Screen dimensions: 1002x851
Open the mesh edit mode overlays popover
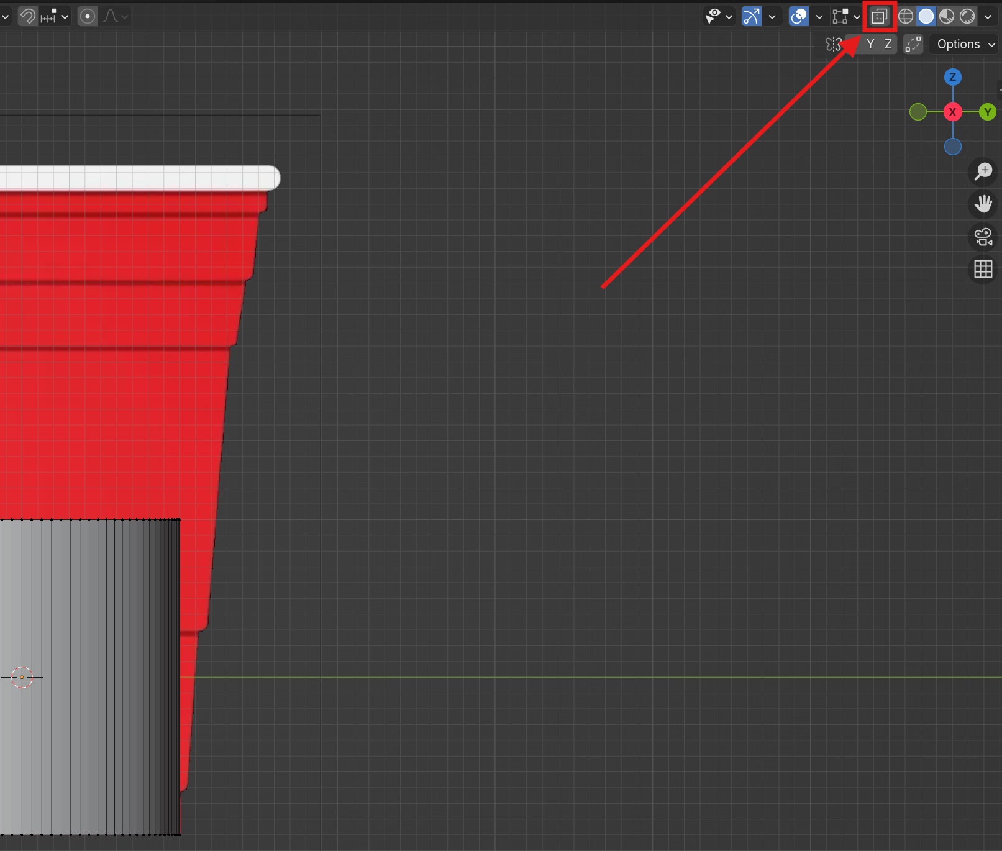pyautogui.click(x=846, y=16)
